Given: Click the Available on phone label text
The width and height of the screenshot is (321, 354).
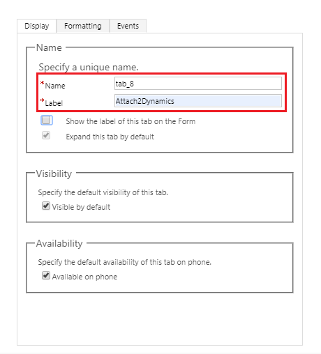Looking at the screenshot, I should click(x=84, y=277).
